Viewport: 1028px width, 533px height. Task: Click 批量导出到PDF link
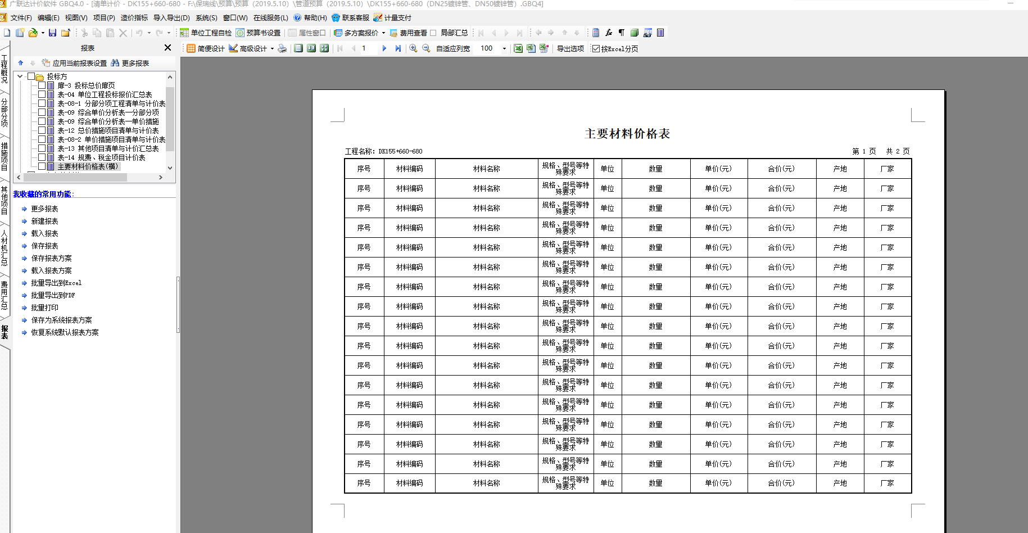pos(53,295)
